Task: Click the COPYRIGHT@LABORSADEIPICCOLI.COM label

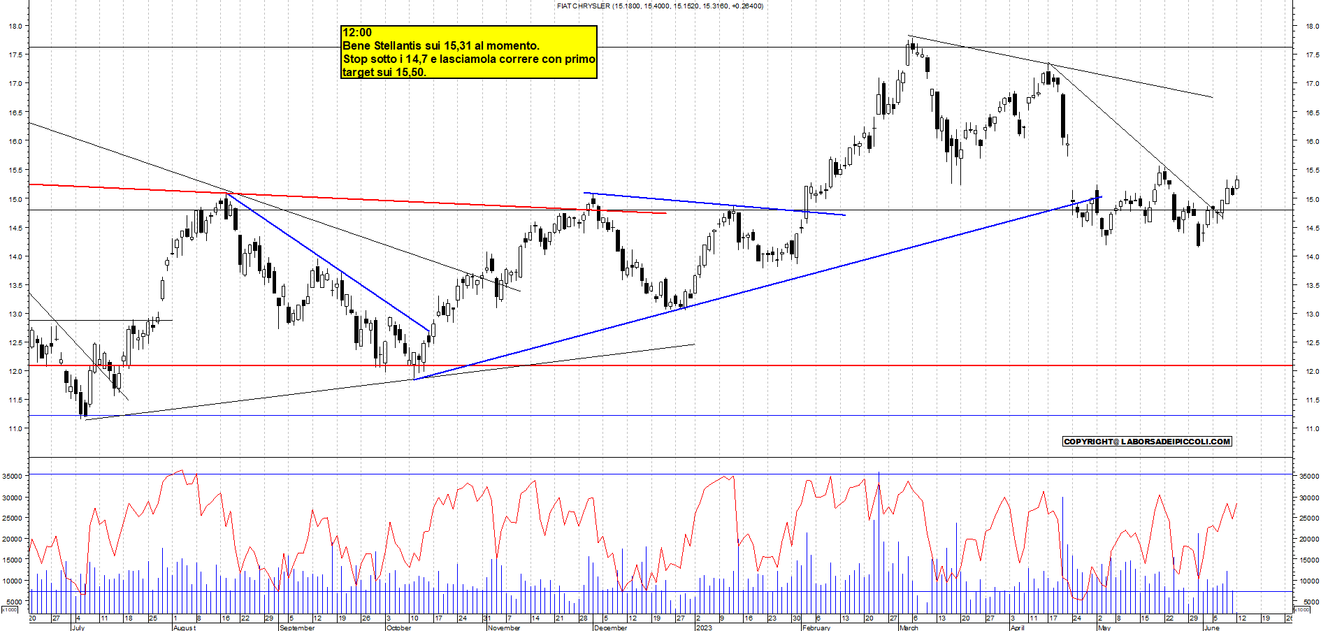Action: pyautogui.click(x=1147, y=442)
